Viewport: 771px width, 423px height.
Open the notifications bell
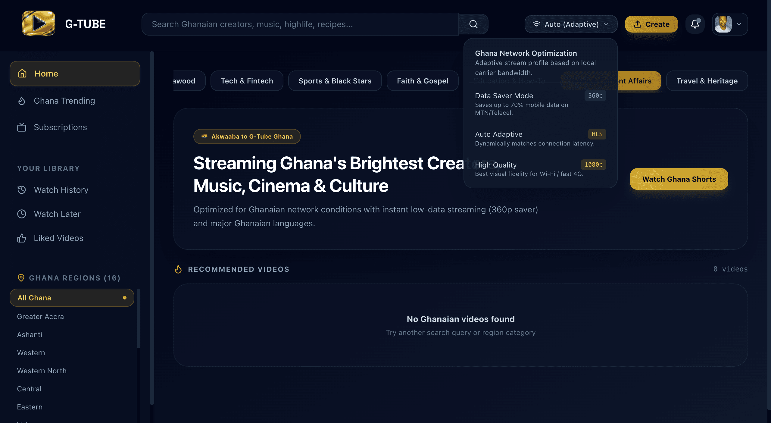click(x=695, y=24)
